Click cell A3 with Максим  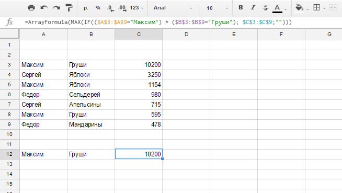coord(43,65)
